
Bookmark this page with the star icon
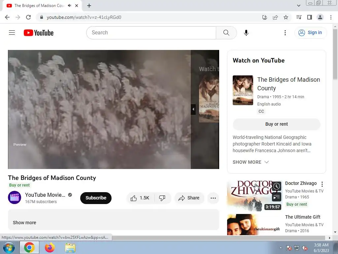pos(286,17)
